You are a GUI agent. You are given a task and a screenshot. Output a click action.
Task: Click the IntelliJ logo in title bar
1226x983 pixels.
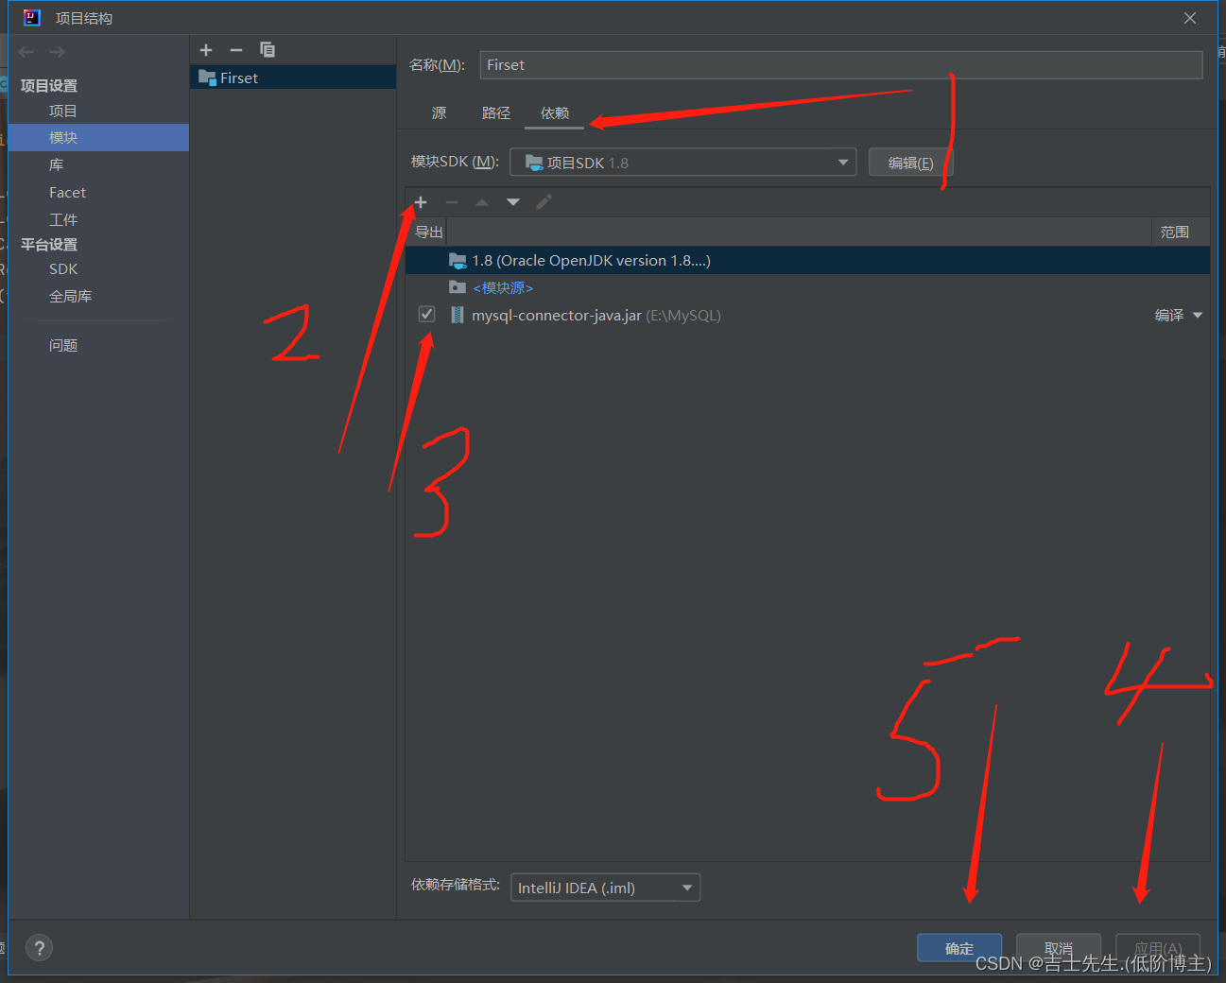coord(31,17)
